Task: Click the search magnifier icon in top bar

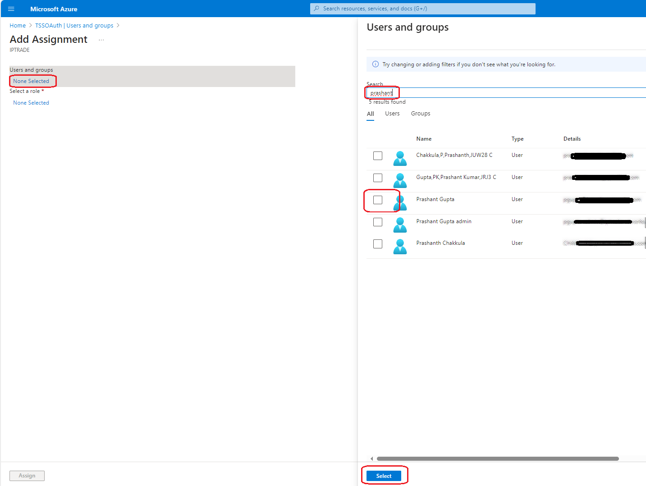Action: click(x=317, y=9)
